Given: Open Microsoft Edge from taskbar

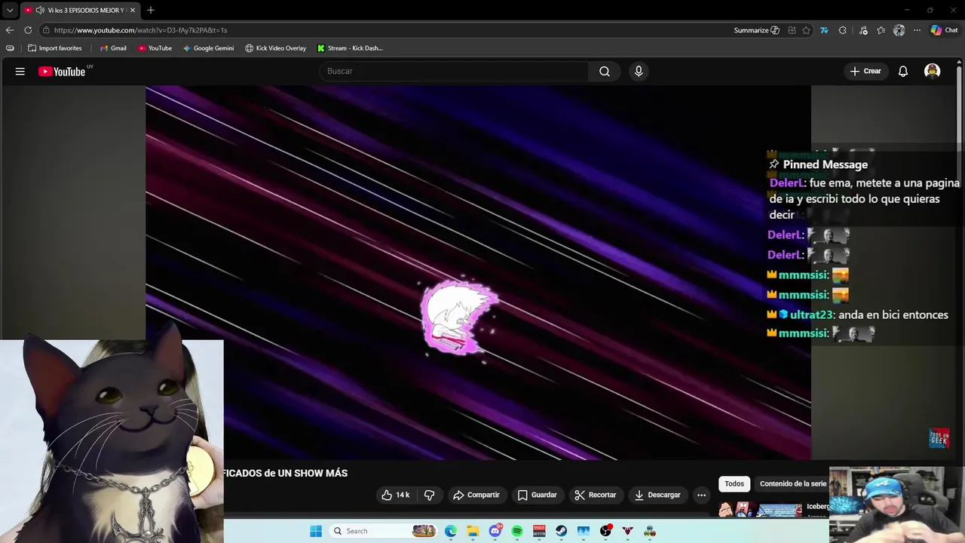Looking at the screenshot, I should click(451, 531).
